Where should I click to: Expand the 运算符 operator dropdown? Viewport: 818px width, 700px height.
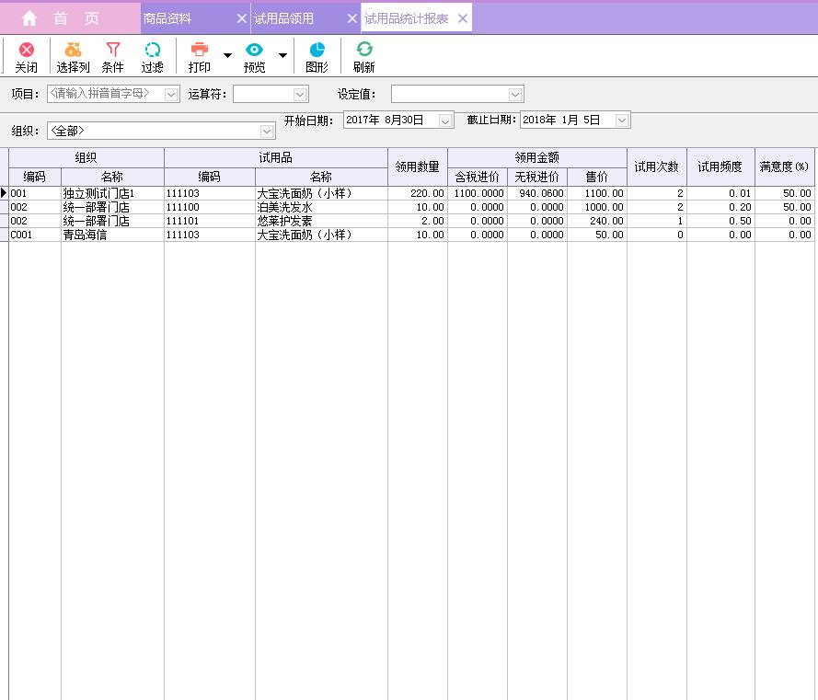click(300, 93)
